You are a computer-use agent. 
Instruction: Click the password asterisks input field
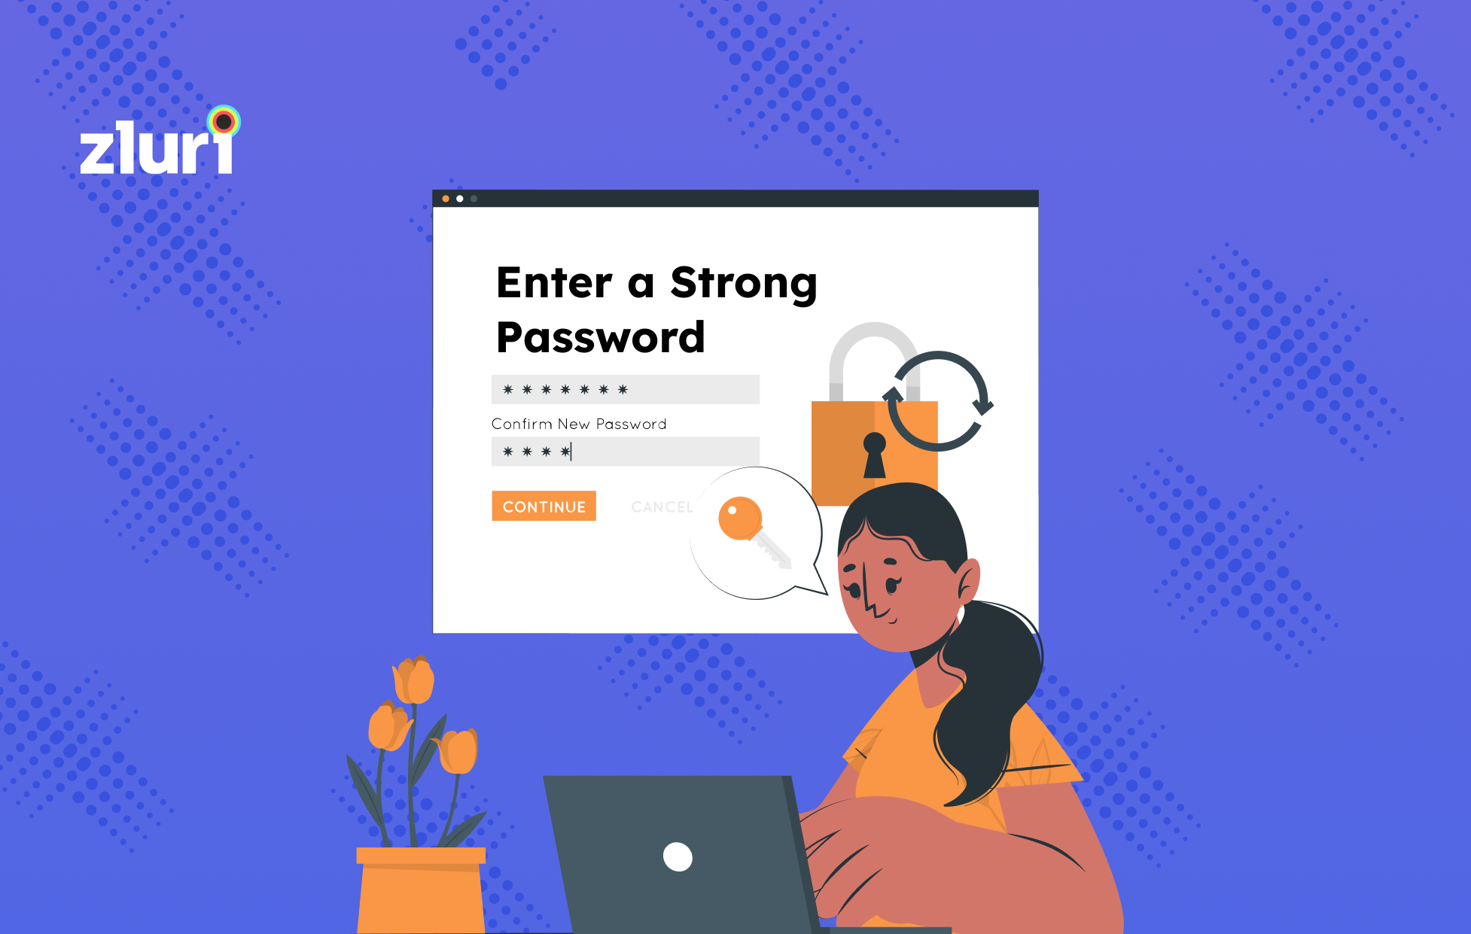[626, 388]
